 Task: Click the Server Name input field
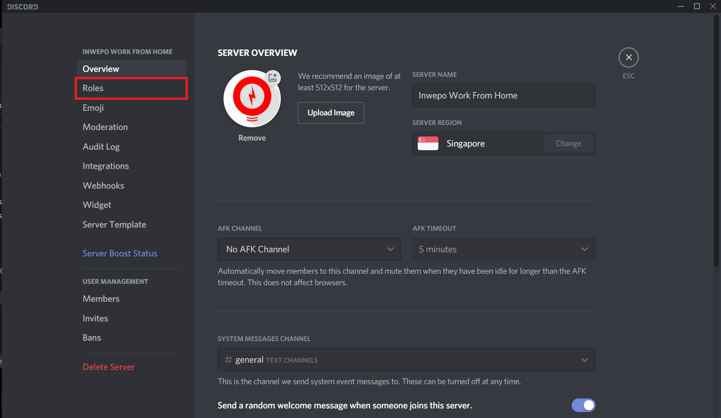[x=503, y=95]
